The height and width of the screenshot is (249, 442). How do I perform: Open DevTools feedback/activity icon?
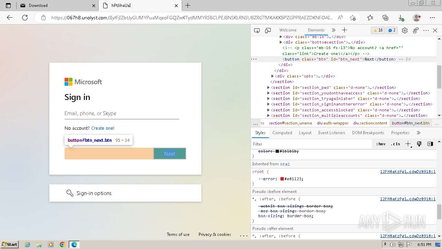tap(416, 30)
